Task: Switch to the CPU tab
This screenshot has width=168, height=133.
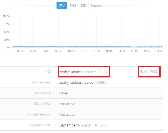Action: [x=62, y=5]
